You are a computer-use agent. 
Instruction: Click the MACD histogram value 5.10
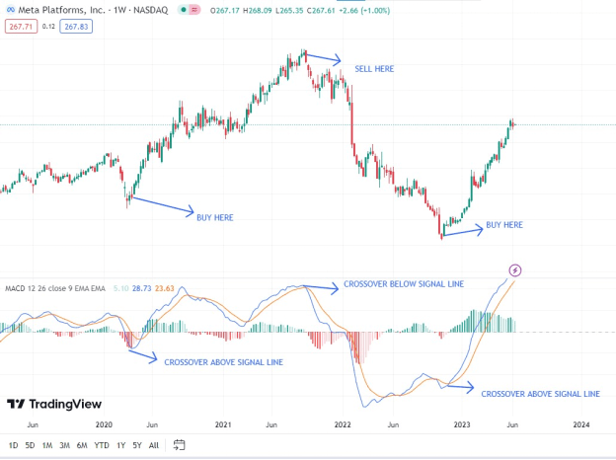click(x=121, y=288)
